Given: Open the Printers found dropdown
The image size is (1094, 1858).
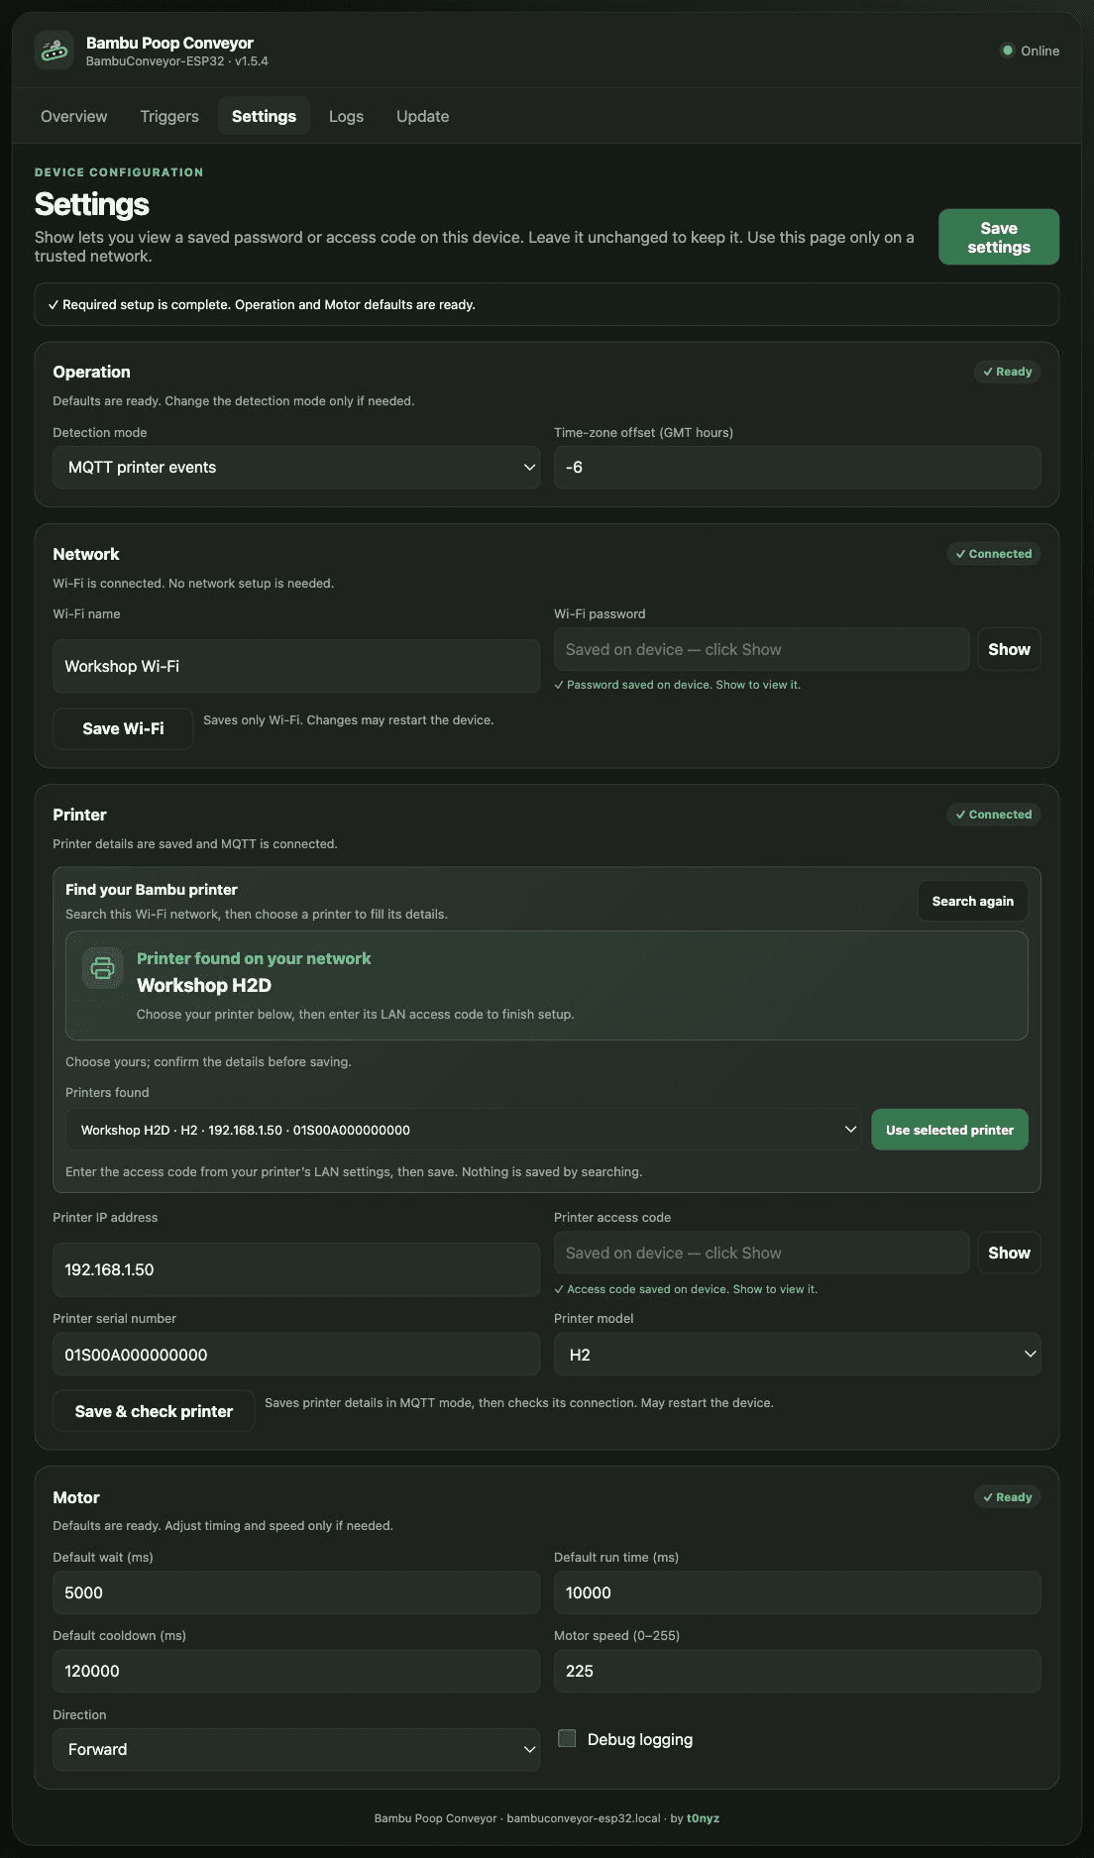Looking at the screenshot, I should (464, 1130).
